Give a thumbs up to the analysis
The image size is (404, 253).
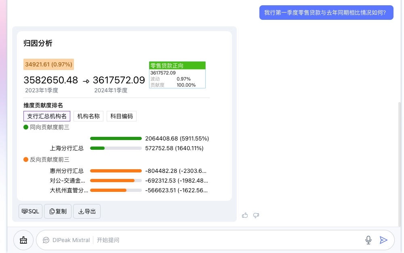pyautogui.click(x=245, y=215)
